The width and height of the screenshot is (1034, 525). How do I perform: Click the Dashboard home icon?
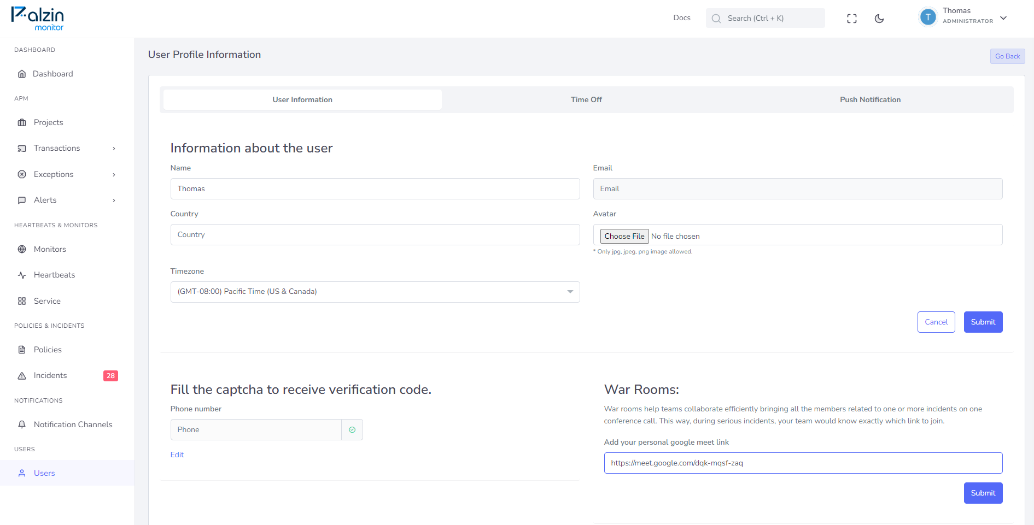pos(22,74)
